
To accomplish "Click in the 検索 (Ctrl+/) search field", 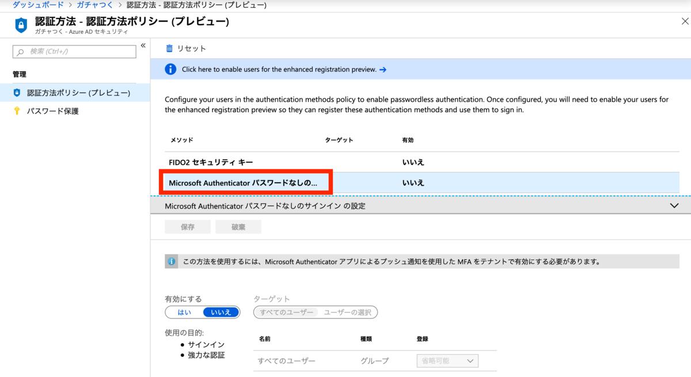I will point(74,52).
